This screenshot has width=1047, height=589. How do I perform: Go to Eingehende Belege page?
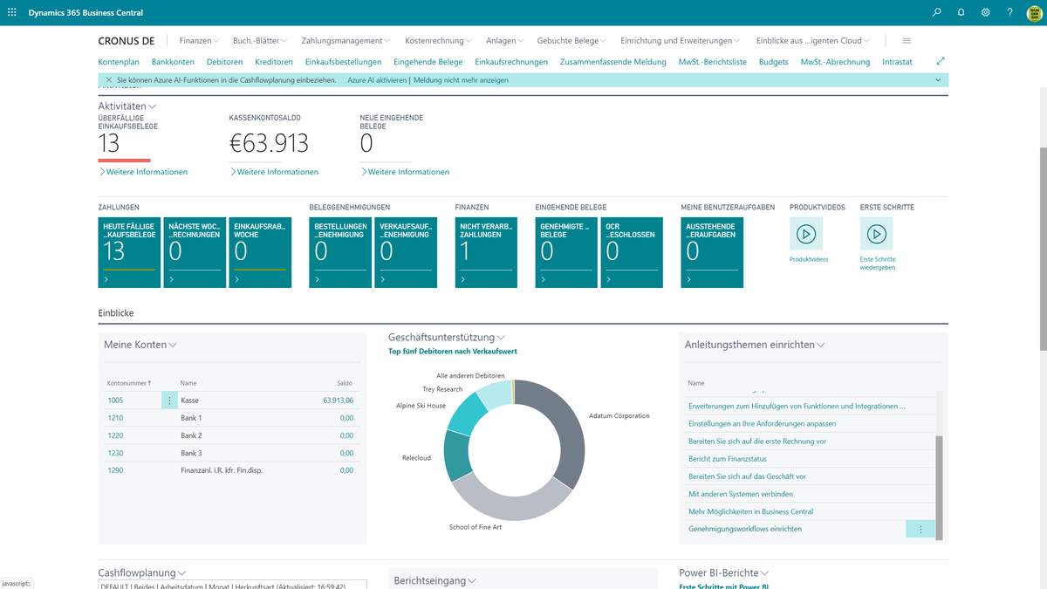(x=428, y=62)
